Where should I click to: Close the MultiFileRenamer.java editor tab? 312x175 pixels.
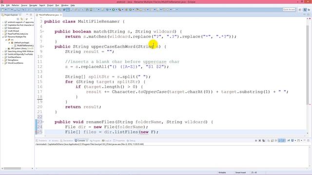[x=60, y=15]
